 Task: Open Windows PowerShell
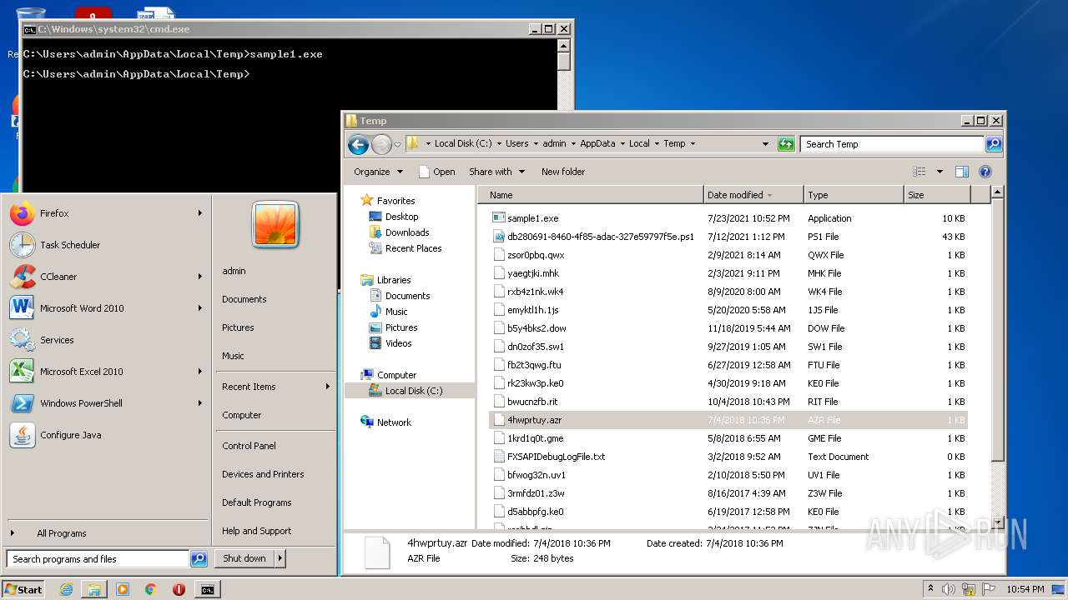pos(106,403)
